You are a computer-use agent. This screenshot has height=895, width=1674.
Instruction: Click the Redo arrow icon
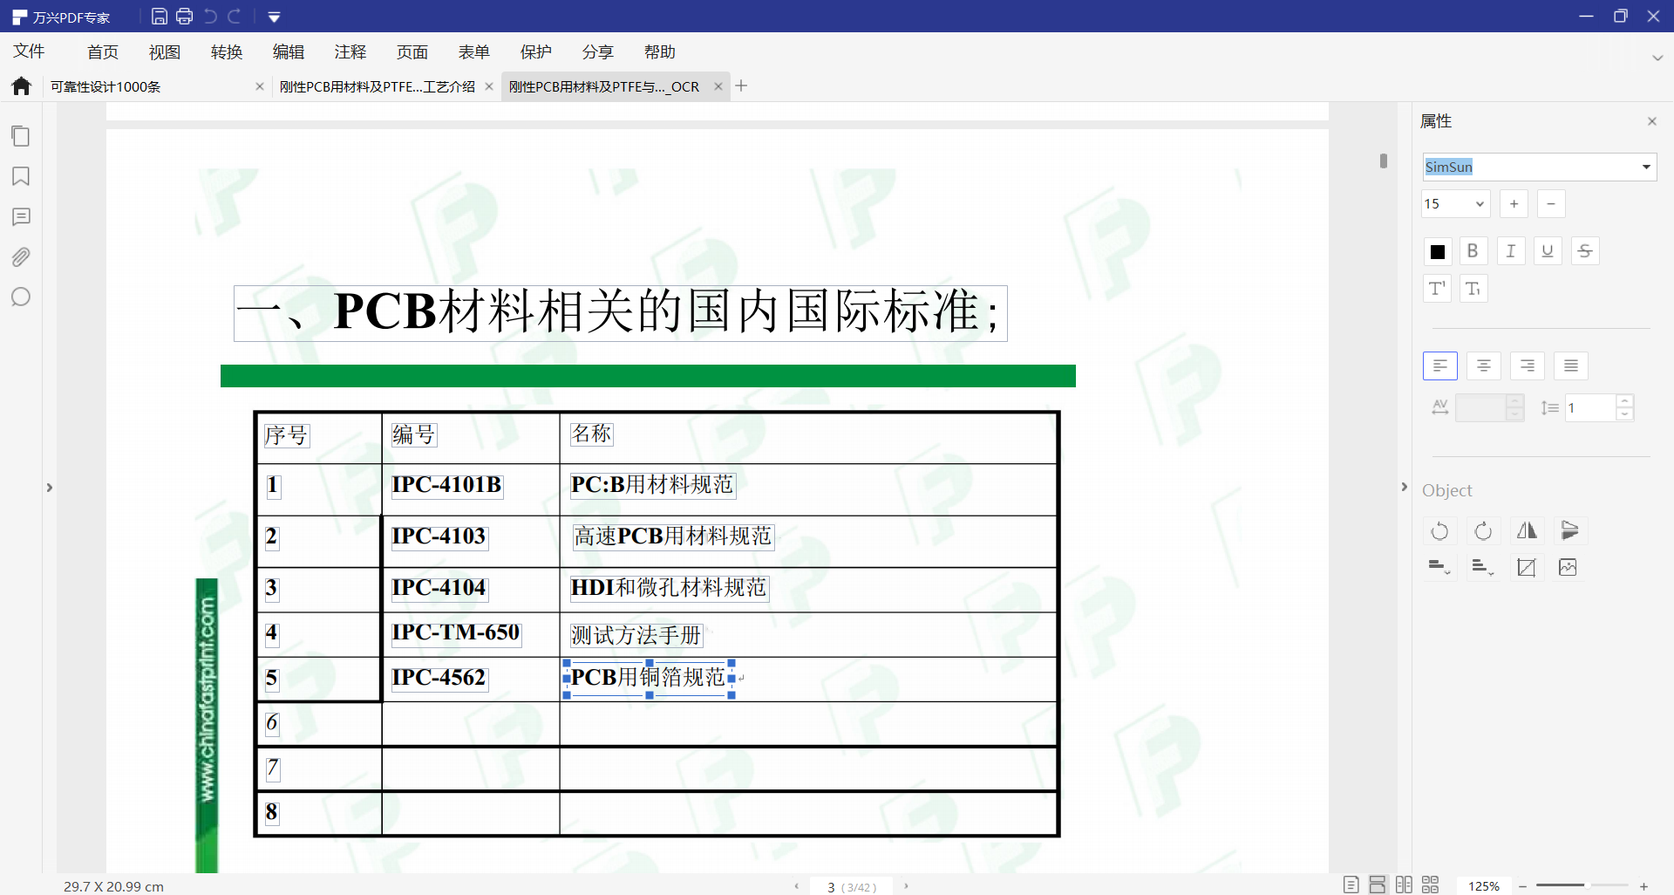[x=234, y=17]
